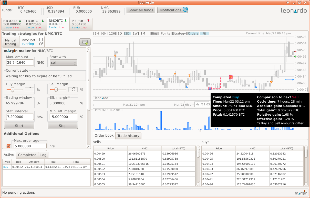
Task: Click the Stop button for the bot
Action: pyautogui.click(x=63, y=126)
